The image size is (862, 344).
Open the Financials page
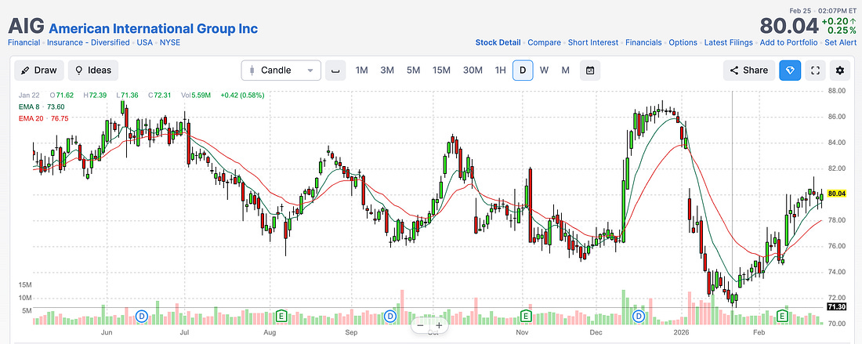[x=643, y=42]
